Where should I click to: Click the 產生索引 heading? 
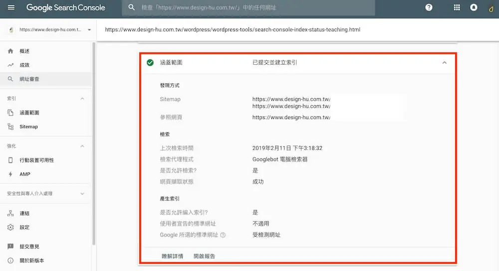tap(170, 199)
